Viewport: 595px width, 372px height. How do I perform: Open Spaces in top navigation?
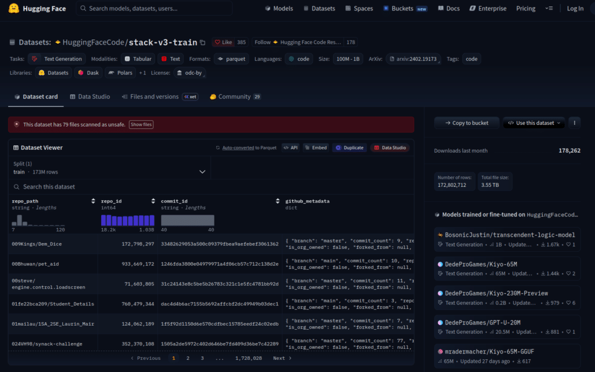tap(359, 8)
